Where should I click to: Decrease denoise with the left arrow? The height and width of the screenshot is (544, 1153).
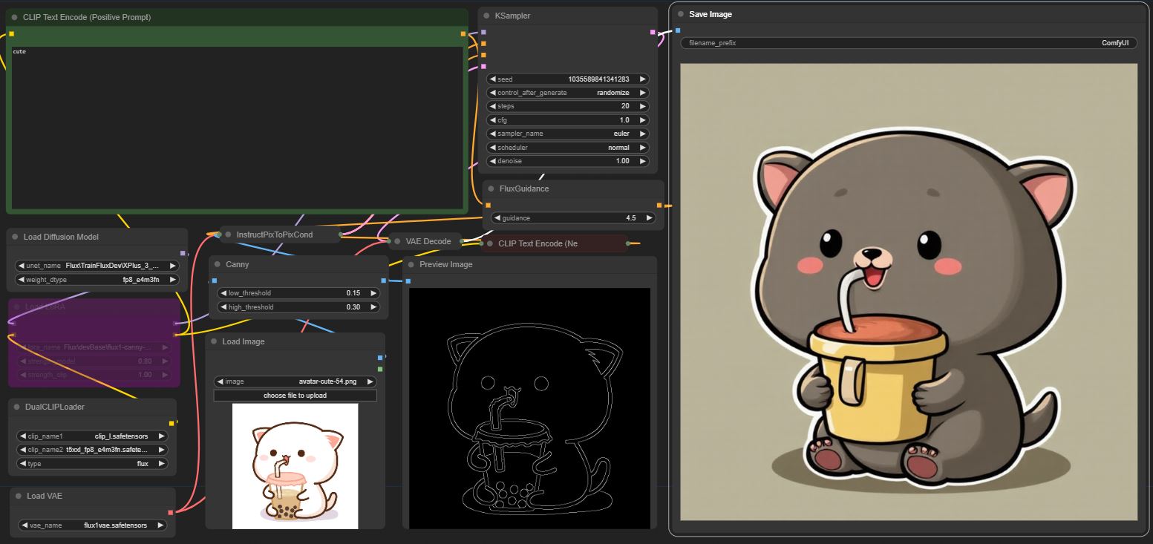tap(492, 161)
